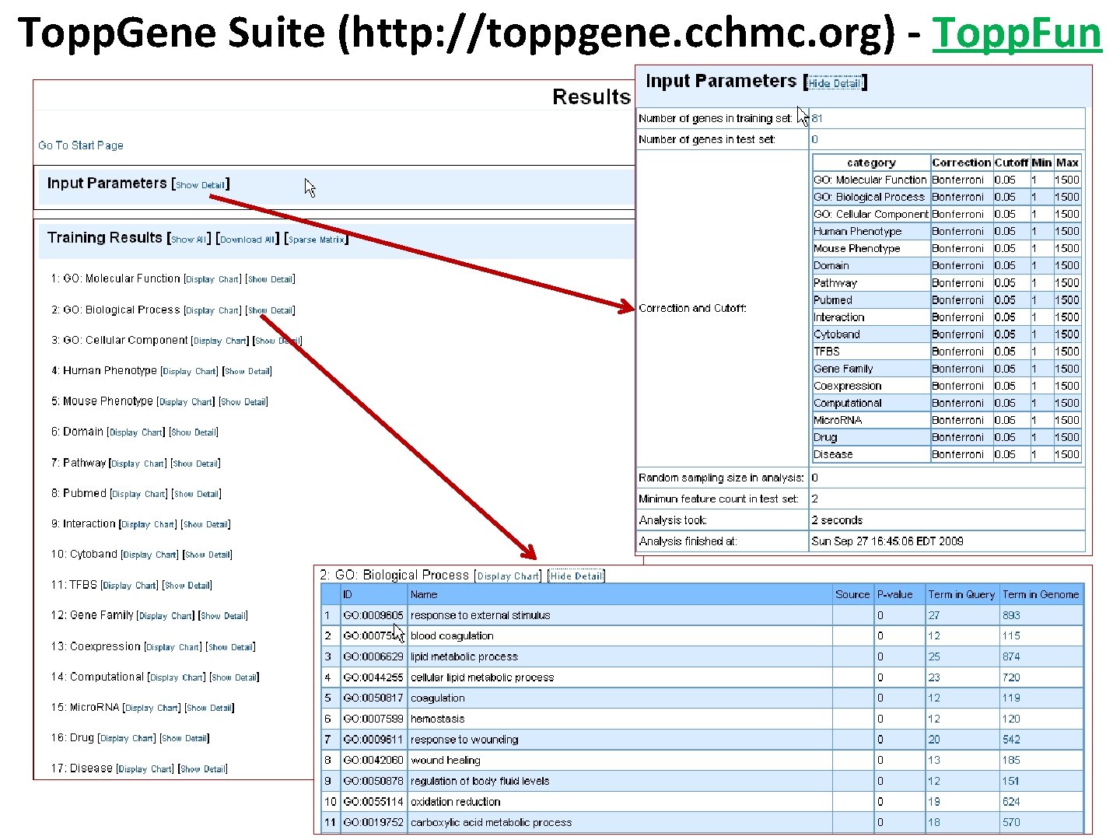The image size is (1120, 840).
Task: Display Chart for Disease
Action: point(145,769)
